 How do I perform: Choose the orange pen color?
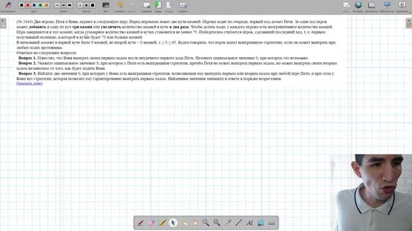(46, 5)
